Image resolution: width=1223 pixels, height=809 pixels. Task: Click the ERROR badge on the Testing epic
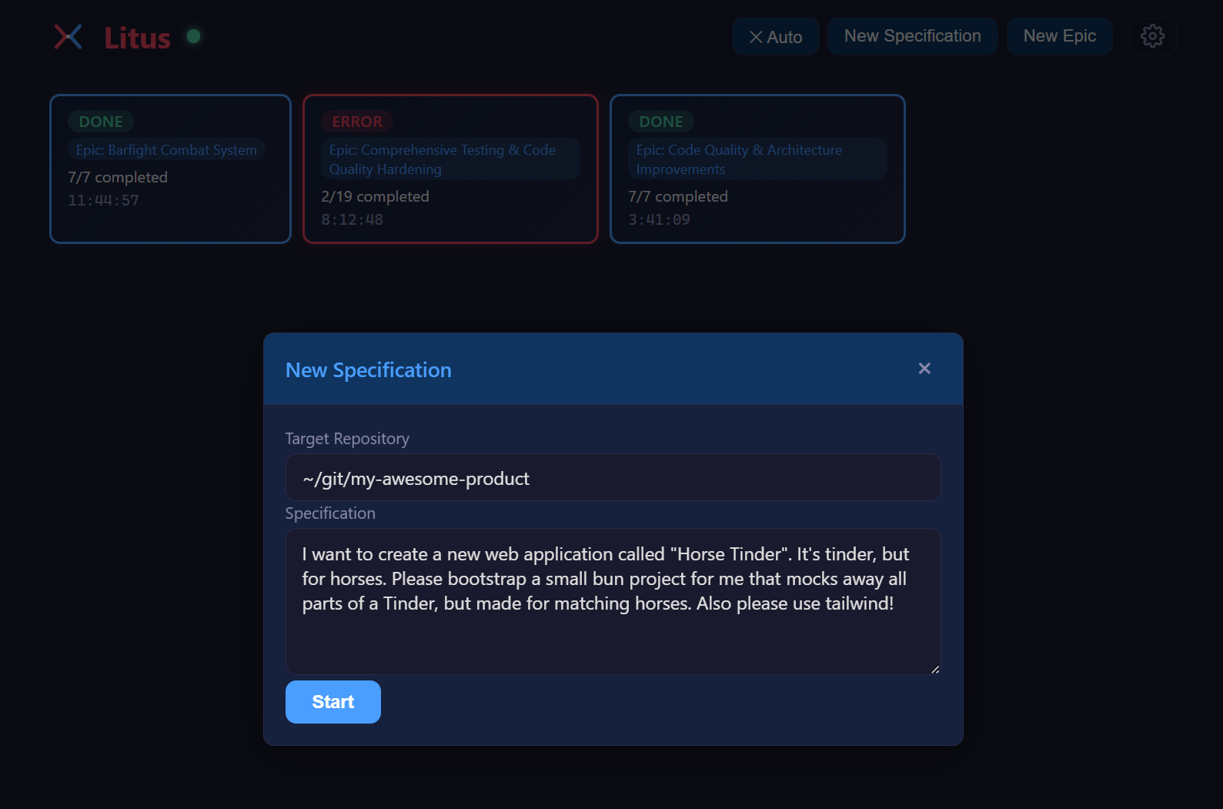coord(356,121)
